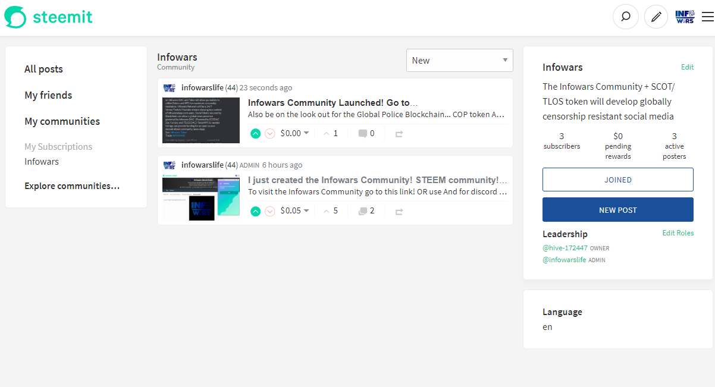
Task: Click the pencil icon to write a post
Action: (x=656, y=17)
